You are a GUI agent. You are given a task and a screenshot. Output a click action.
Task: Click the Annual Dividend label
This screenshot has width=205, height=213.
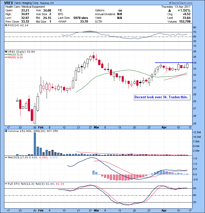105,14
